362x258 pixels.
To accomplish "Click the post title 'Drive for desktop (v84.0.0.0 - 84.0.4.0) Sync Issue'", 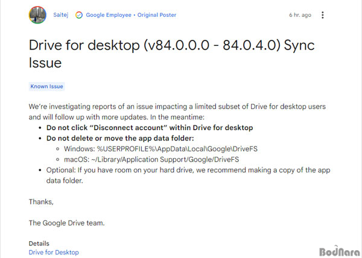I will click(x=171, y=54).
